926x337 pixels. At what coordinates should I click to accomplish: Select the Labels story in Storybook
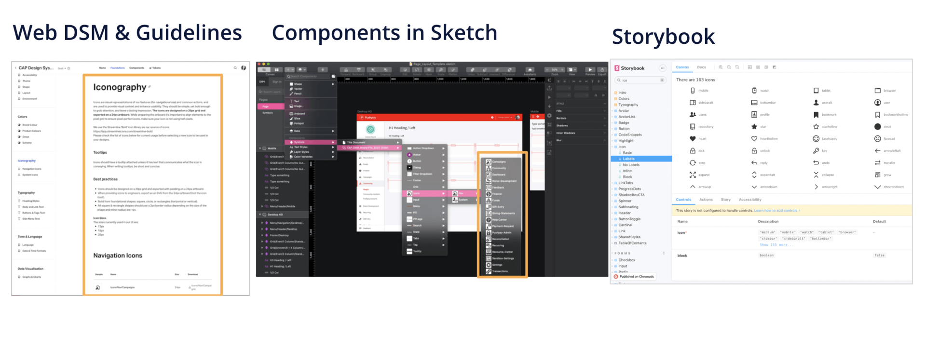641,159
